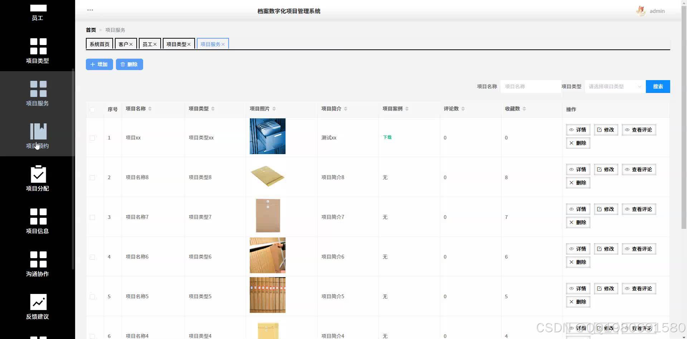Select 项目分配 from the sidebar
The height and width of the screenshot is (339, 687).
37,179
